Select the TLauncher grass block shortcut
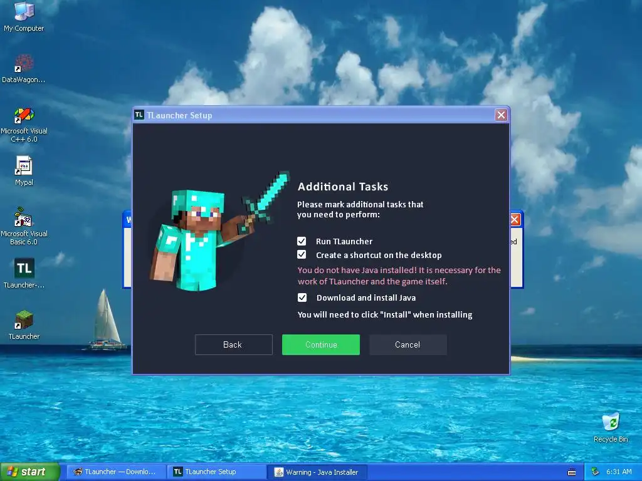The width and height of the screenshot is (642, 481). coord(24,325)
